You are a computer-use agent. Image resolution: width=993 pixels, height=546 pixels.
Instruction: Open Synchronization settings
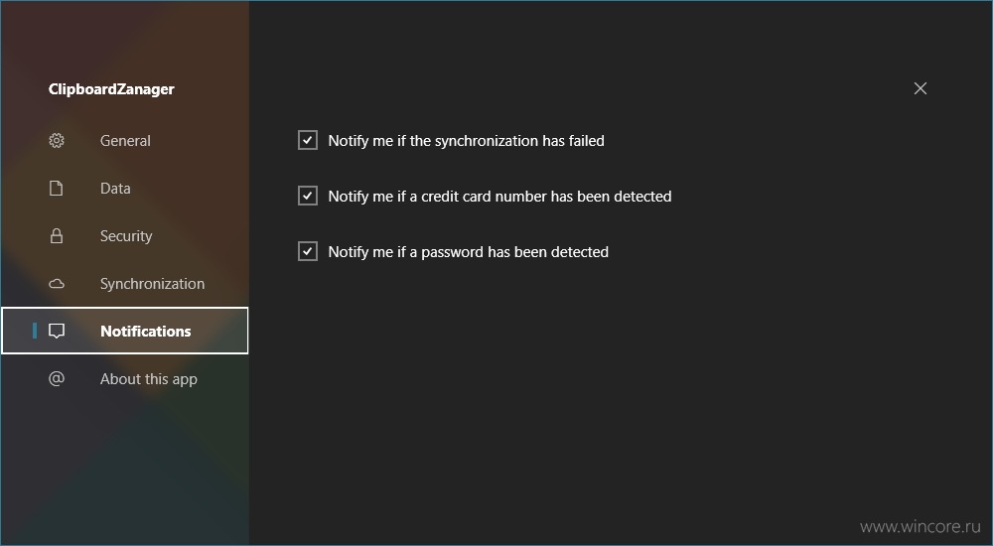click(124, 284)
